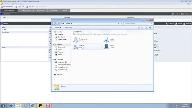Viewport: 192px width, 108px height.
Task: Click Download Data in Fluke toolbar
Action: [x=7, y=7]
